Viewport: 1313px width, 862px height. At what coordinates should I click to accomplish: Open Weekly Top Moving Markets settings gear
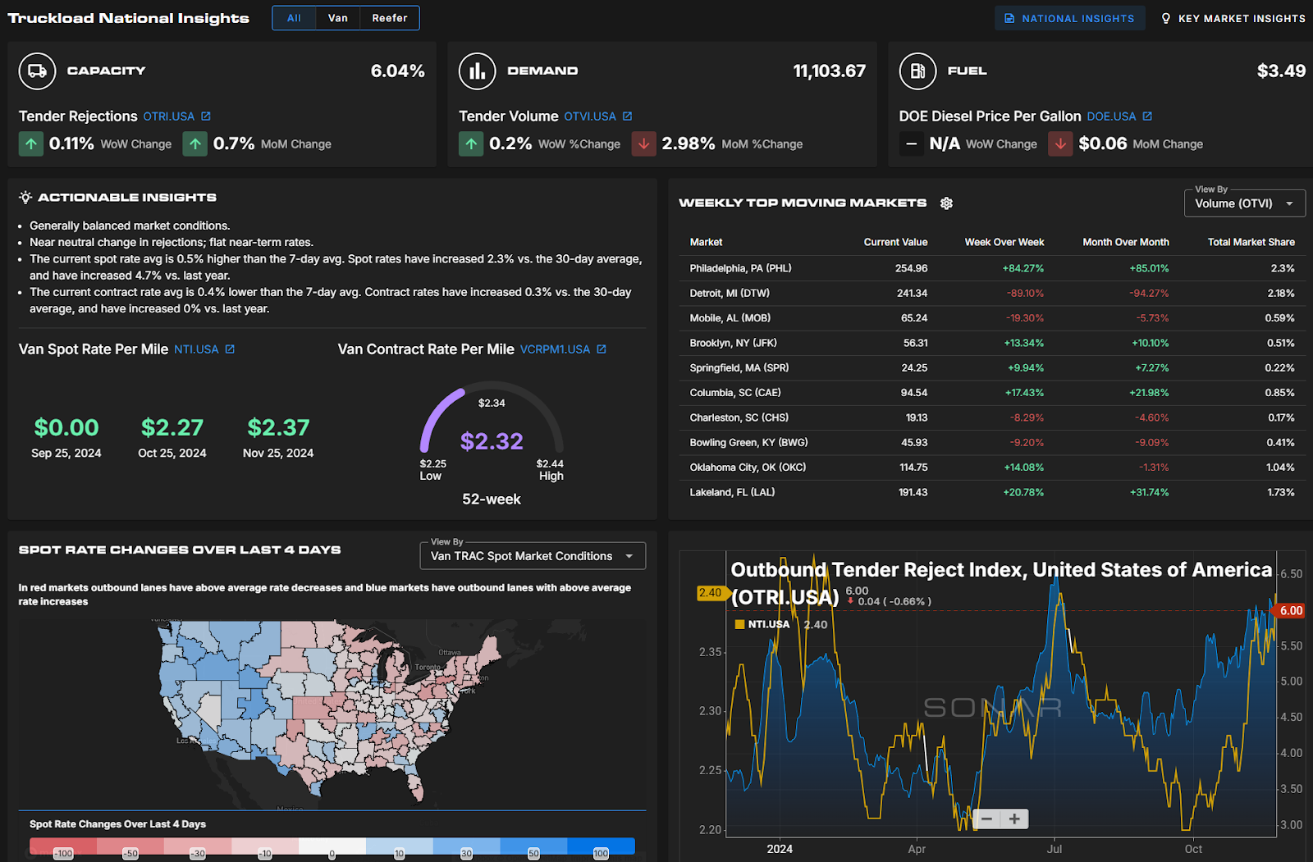point(946,203)
